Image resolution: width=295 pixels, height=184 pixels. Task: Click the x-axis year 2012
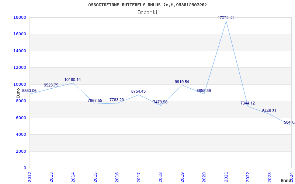pos(29,177)
